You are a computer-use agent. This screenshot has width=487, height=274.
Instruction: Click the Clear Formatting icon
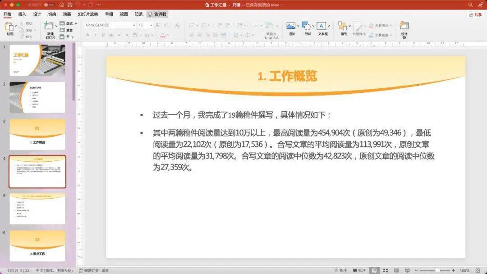[178, 25]
